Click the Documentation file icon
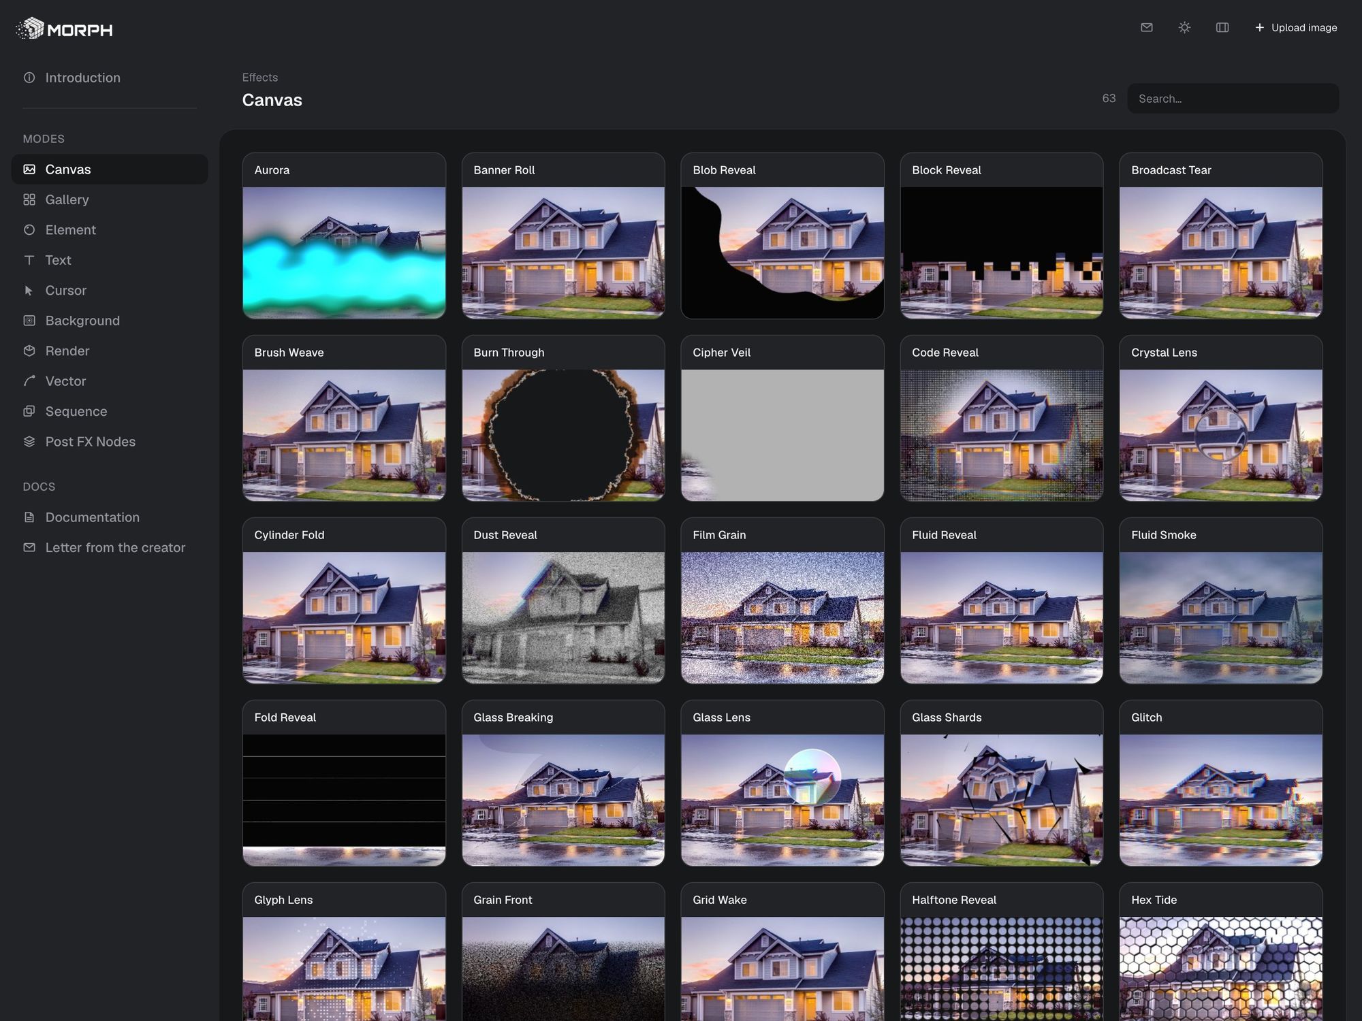 29,517
